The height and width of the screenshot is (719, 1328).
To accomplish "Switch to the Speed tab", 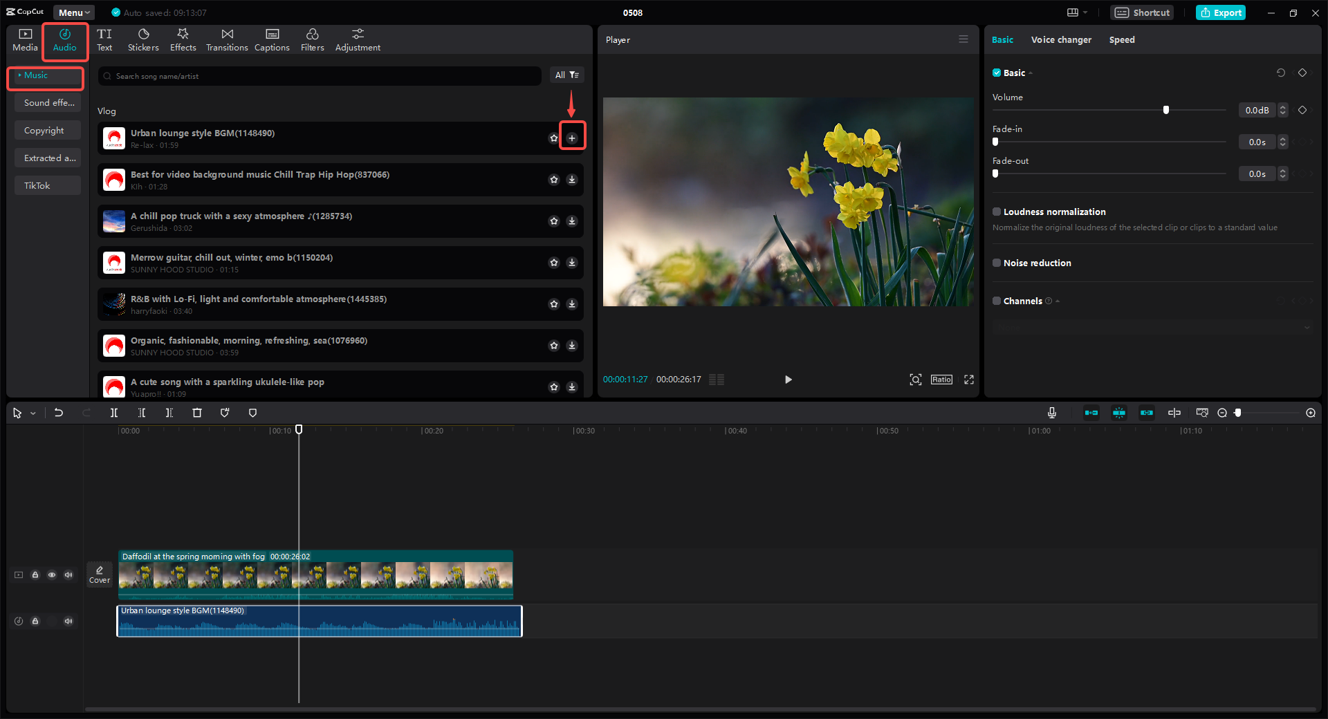I will pos(1121,39).
